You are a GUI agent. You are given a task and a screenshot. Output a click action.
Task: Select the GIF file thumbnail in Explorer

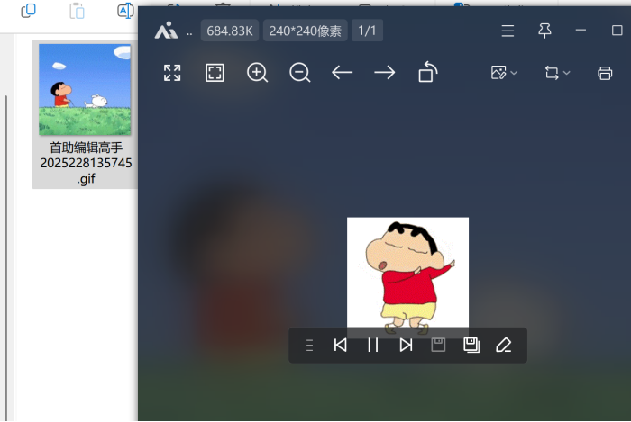pyautogui.click(x=85, y=90)
